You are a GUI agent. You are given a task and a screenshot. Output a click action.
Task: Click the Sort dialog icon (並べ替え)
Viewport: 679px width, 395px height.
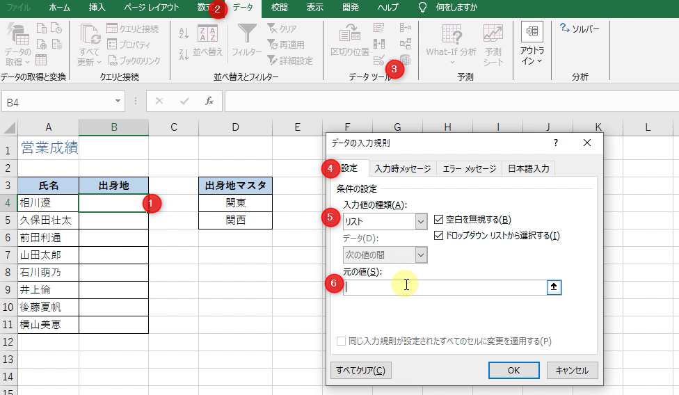(x=207, y=35)
